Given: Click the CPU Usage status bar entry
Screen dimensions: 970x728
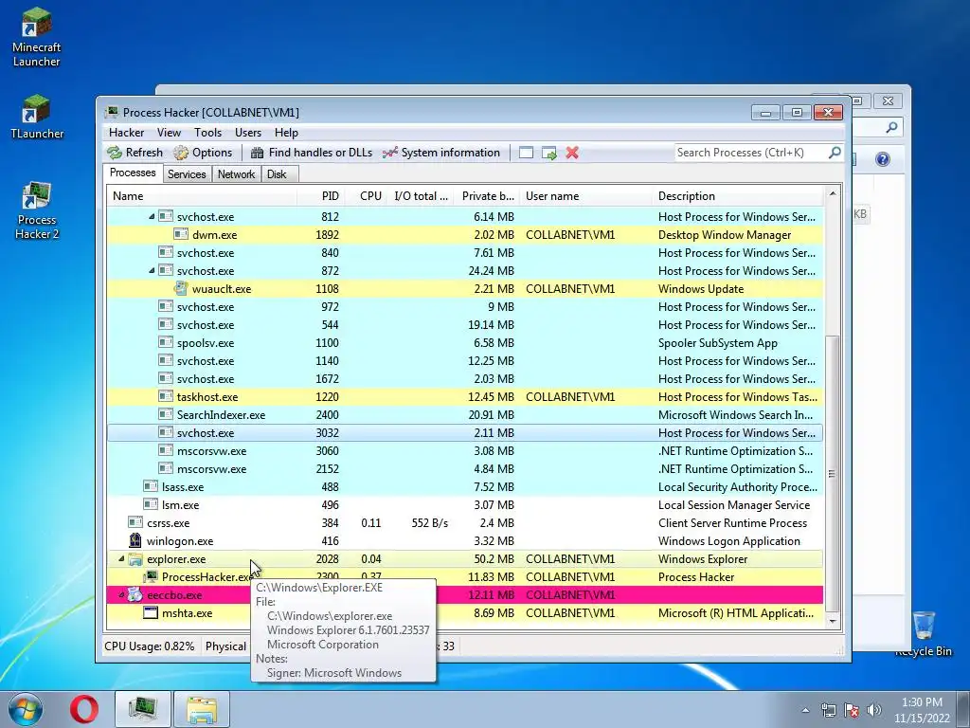Looking at the screenshot, I should [x=149, y=646].
